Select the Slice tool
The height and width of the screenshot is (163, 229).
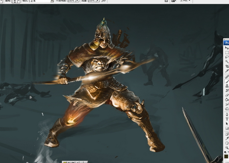[x=227, y=71]
